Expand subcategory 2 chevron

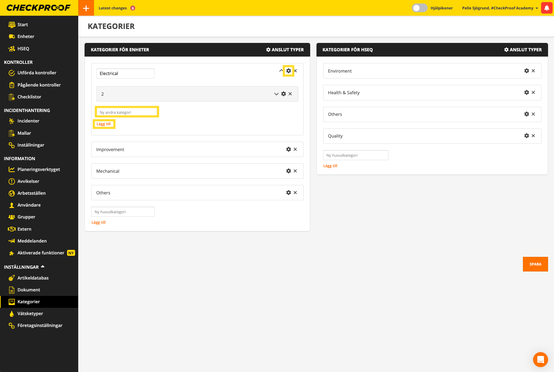pos(276,94)
